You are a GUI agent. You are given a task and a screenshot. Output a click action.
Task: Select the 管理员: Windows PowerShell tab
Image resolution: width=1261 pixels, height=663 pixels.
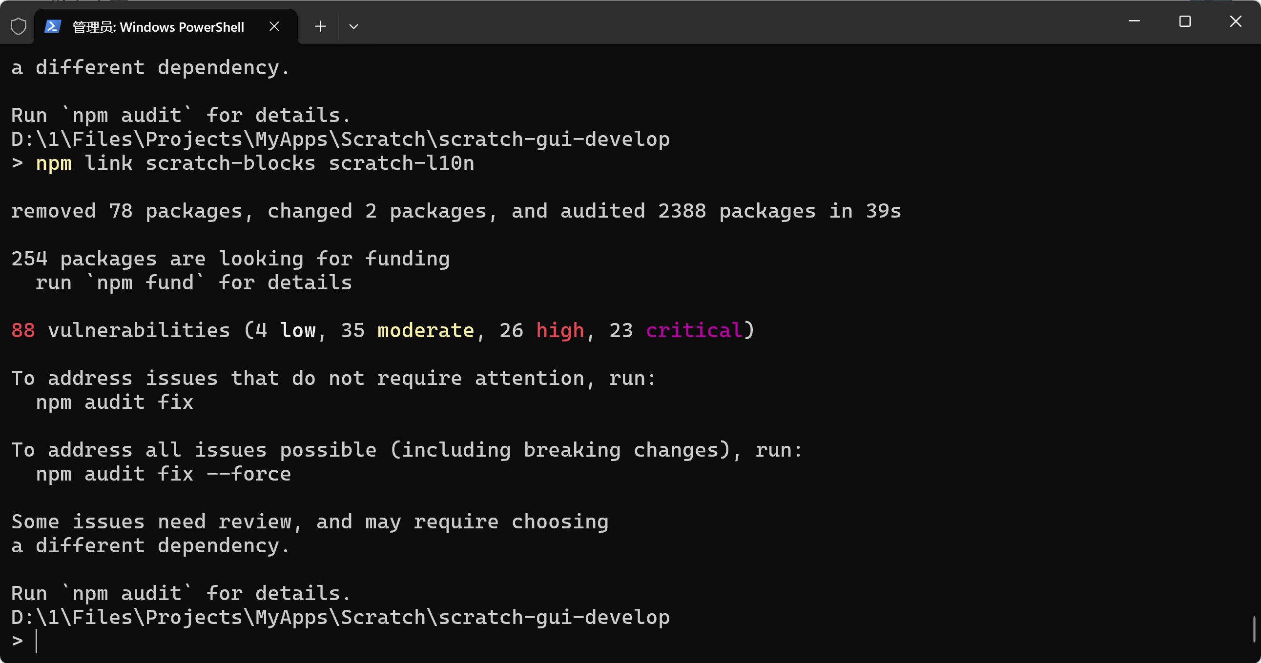point(158,27)
